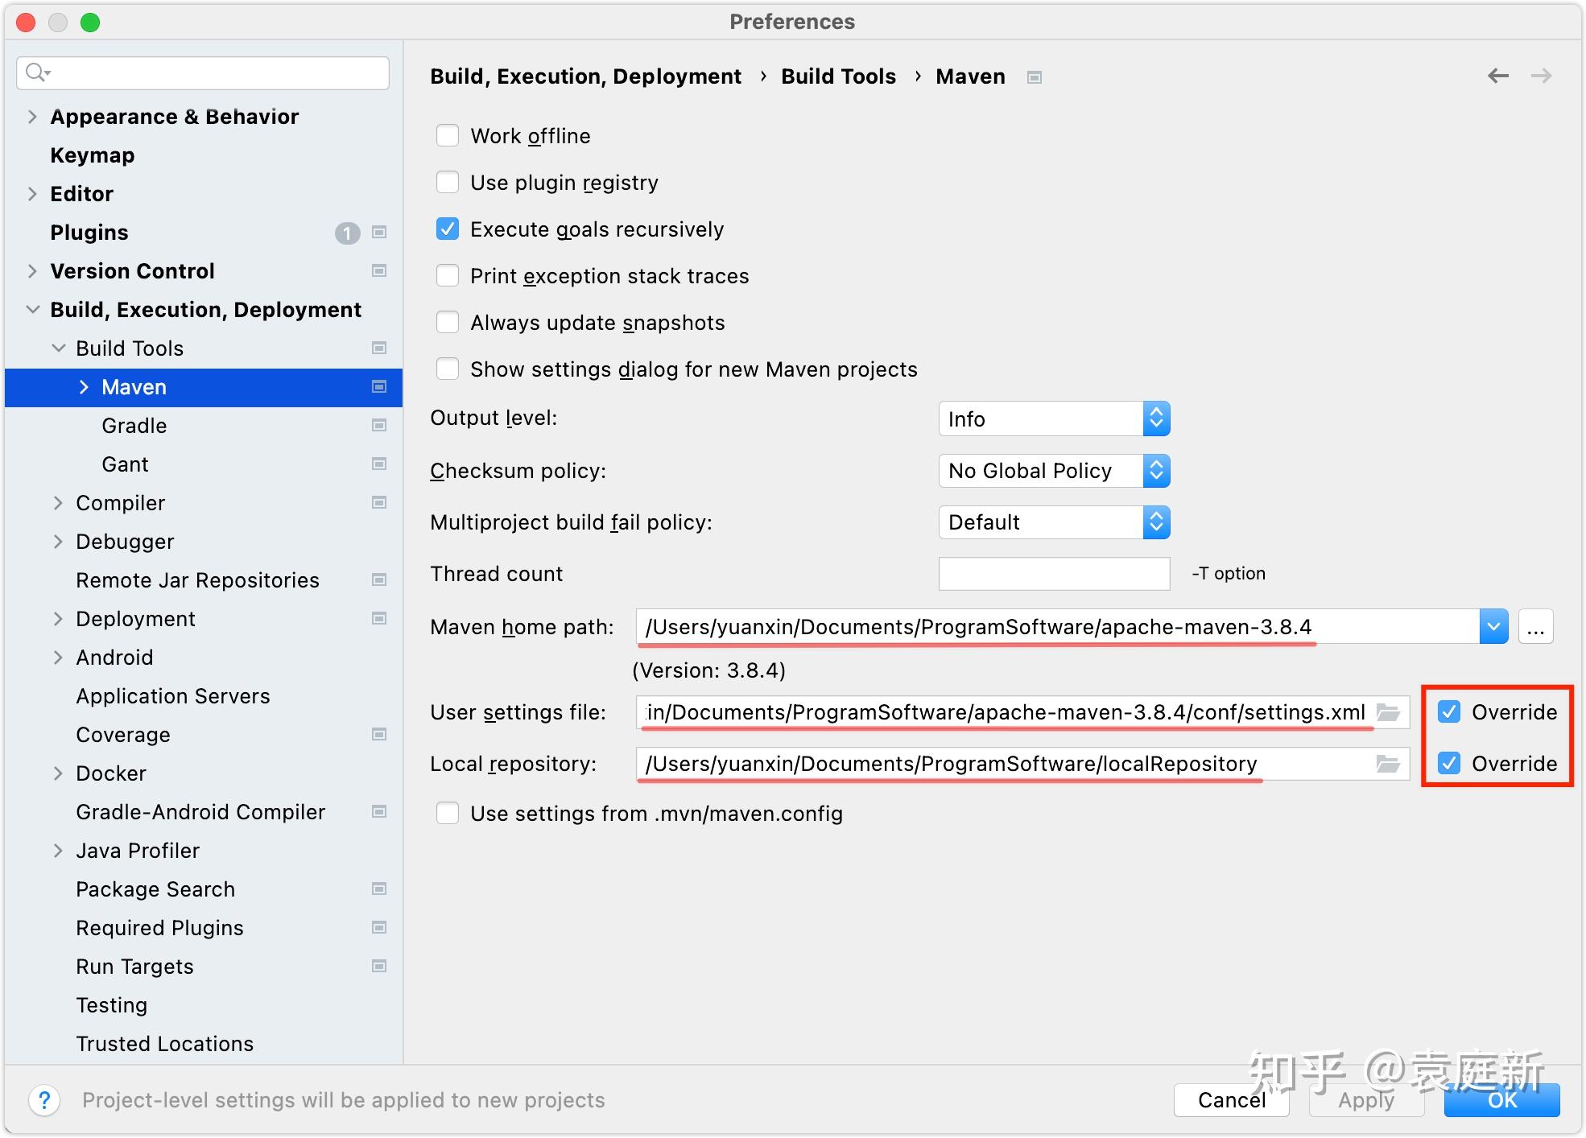This screenshot has height=1138, width=1586.
Task: Click the settings indicator icon next to Maven
Action: click(378, 387)
